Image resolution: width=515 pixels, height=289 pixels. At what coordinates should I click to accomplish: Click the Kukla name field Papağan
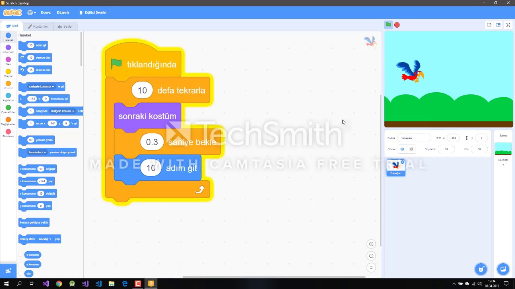414,138
